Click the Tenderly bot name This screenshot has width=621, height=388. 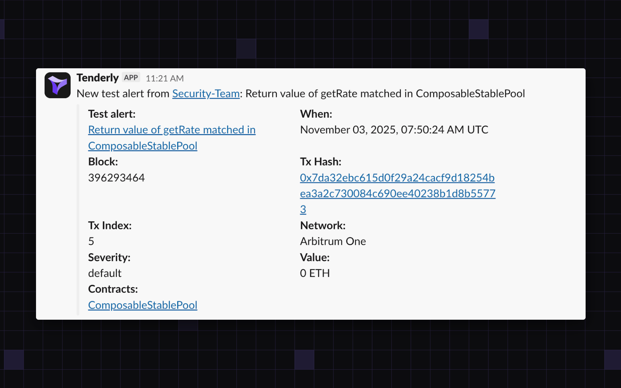pos(97,78)
